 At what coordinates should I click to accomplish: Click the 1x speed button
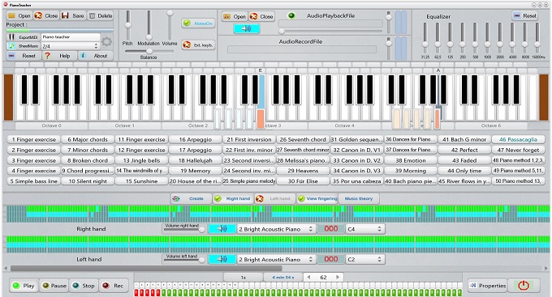click(x=244, y=278)
